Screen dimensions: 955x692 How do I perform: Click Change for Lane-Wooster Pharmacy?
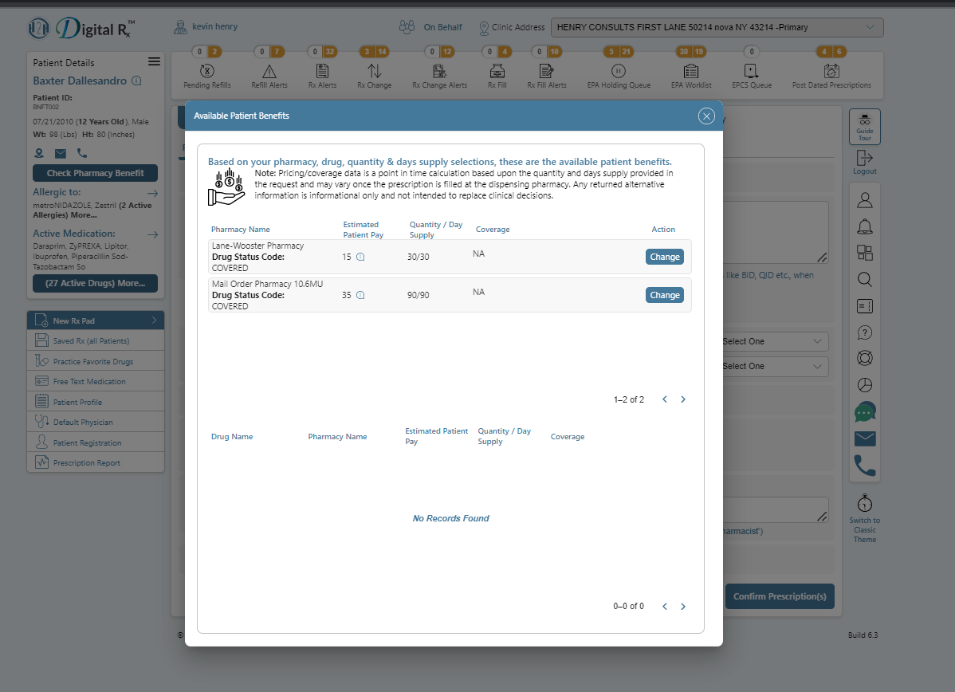click(664, 257)
